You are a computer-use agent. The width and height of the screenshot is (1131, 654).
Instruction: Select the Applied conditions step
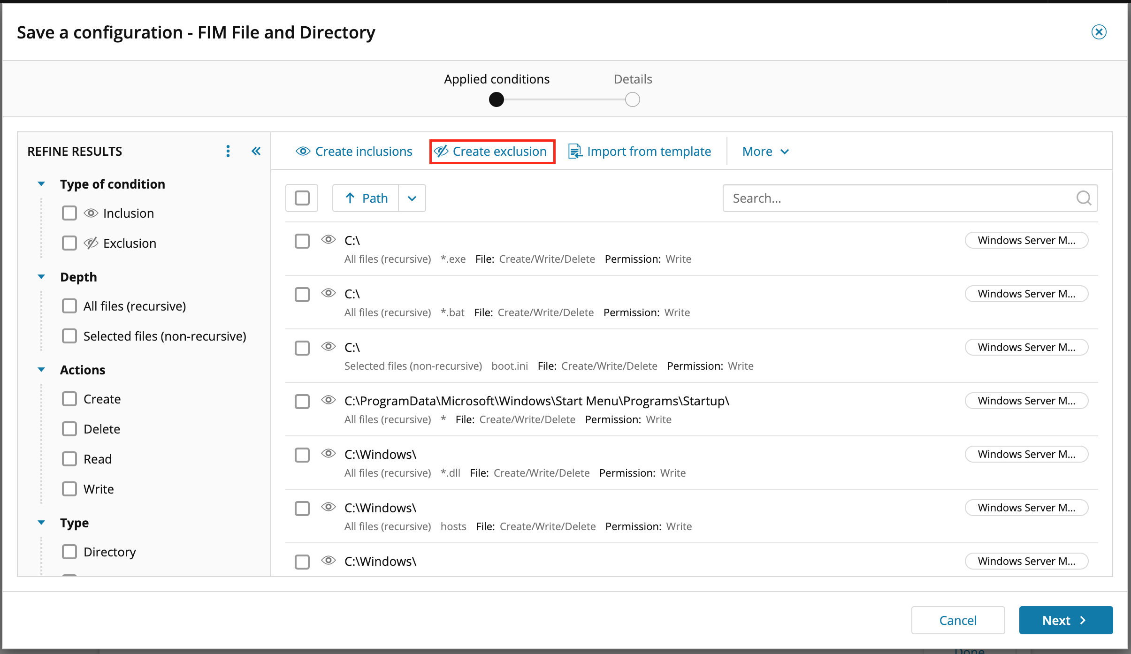point(497,99)
